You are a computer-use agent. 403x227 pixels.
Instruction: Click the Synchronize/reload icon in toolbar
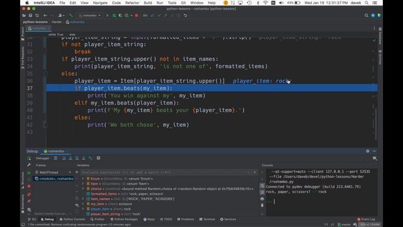pos(37,15)
